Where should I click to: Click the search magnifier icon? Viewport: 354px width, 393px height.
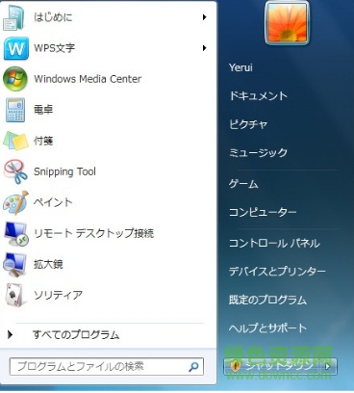pyautogui.click(x=193, y=366)
